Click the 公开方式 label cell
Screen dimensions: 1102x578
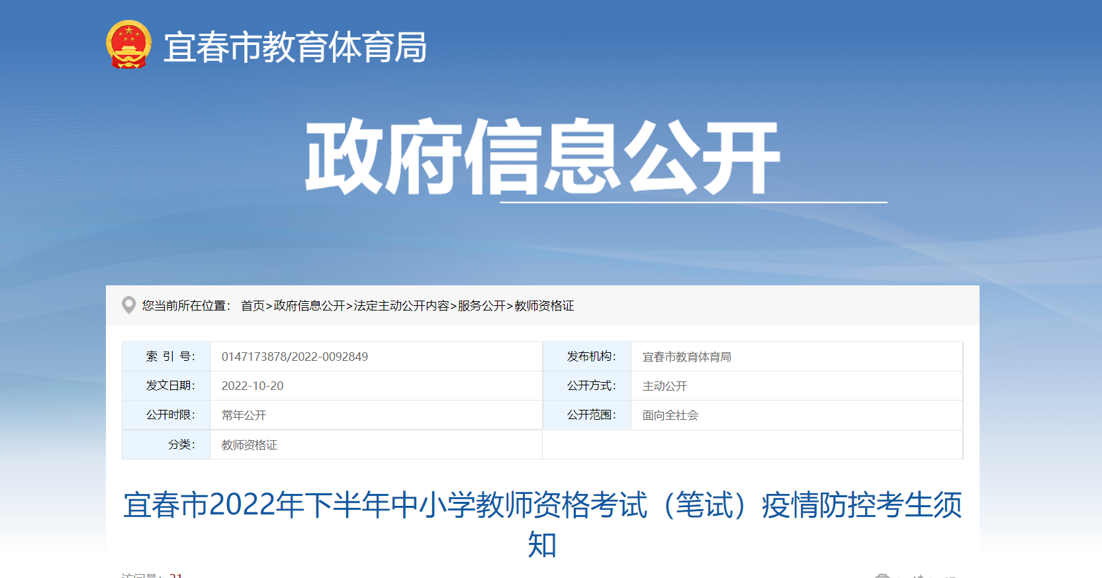(x=587, y=385)
